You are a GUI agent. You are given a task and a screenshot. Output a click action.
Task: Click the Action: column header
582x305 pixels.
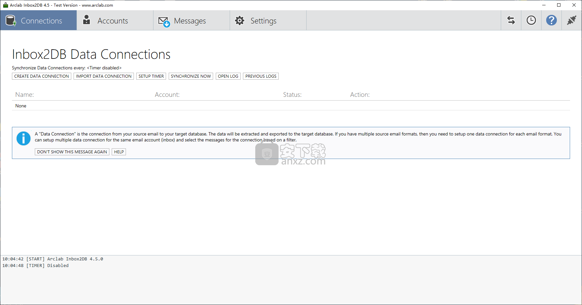[x=360, y=95]
